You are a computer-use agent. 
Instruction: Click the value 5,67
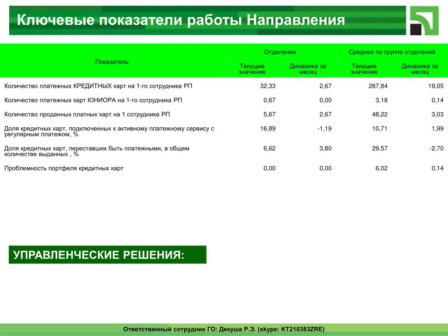(x=269, y=115)
